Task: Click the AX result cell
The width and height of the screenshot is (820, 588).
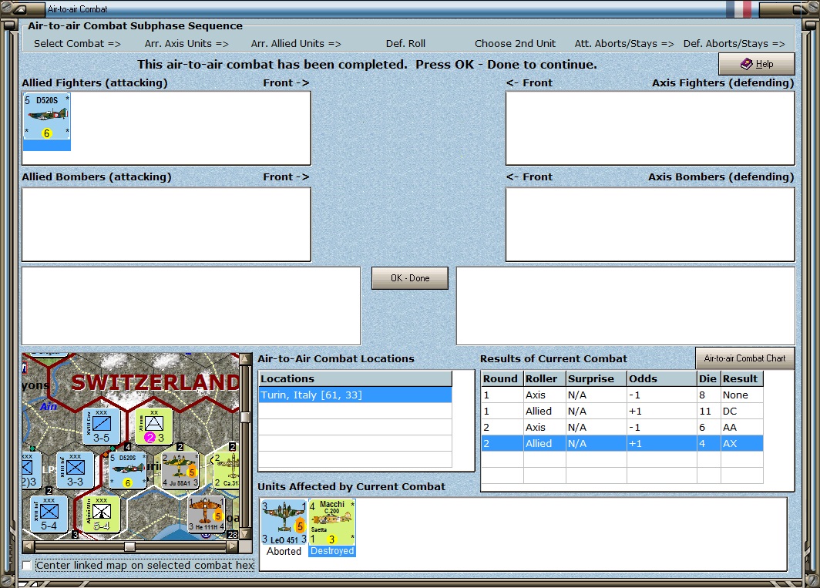Action: pyautogui.click(x=741, y=444)
